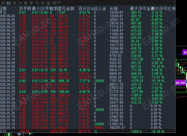Click the floating loss value -1279.52
This screenshot has height=136, width=187.
pyautogui.click(x=137, y=81)
